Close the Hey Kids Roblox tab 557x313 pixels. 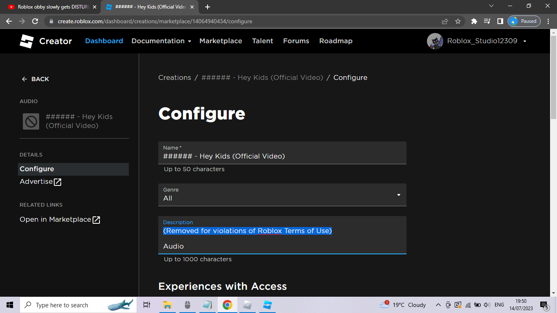192,7
